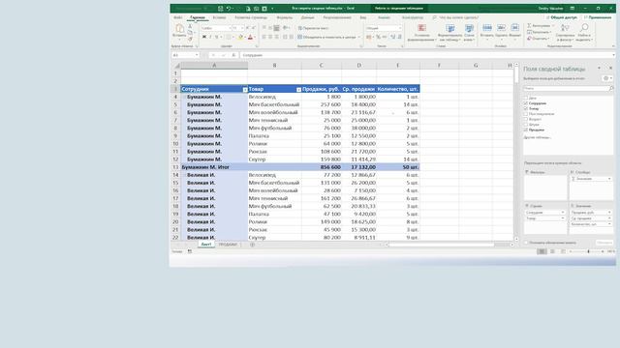The width and height of the screenshot is (620, 348).
Task: Enable the defer layout update checkbox
Action: pyautogui.click(x=526, y=243)
